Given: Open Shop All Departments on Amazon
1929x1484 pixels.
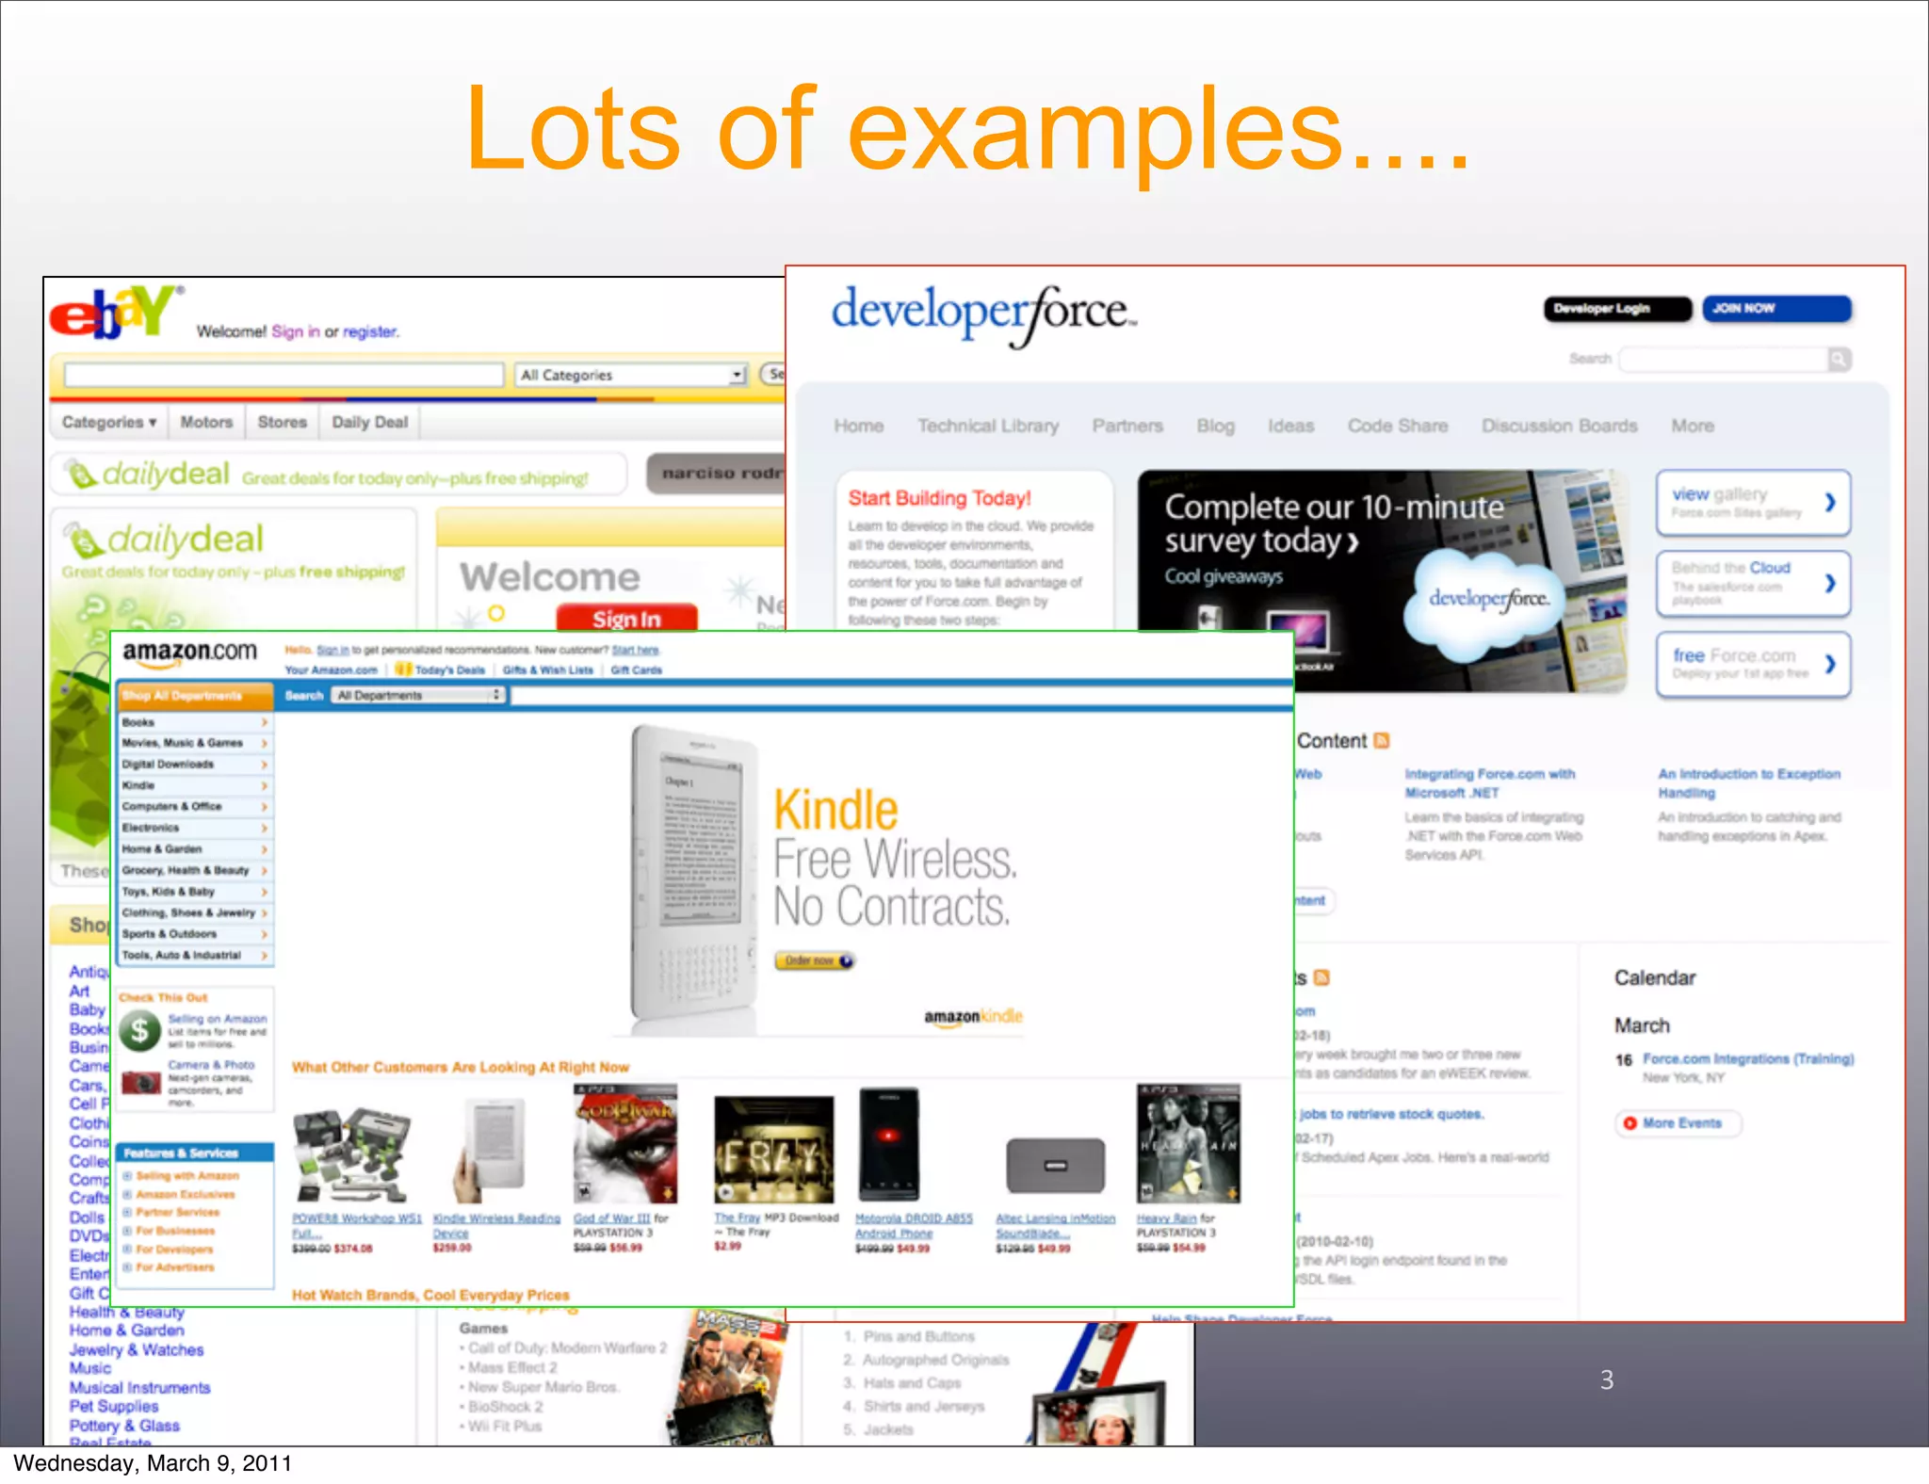Looking at the screenshot, I should [x=195, y=695].
